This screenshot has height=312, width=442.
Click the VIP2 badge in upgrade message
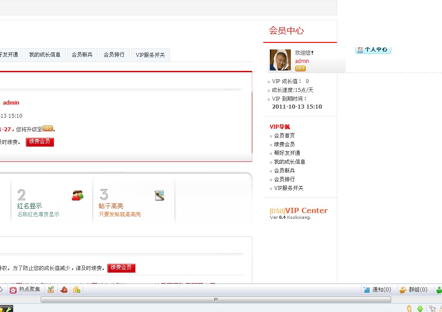[48, 129]
